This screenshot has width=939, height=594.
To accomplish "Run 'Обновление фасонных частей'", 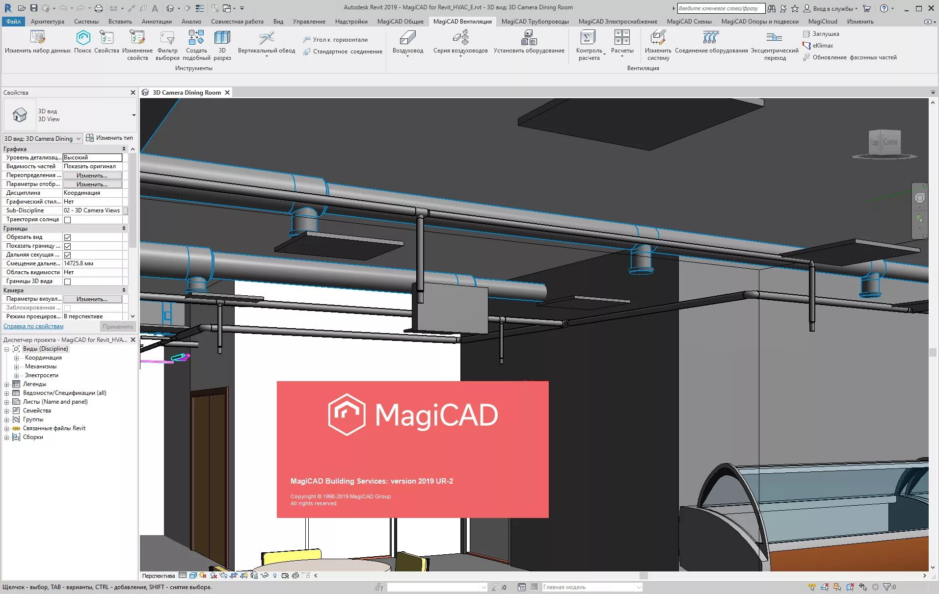I will 850,57.
